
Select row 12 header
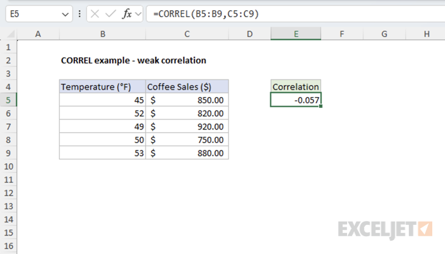tap(8, 193)
